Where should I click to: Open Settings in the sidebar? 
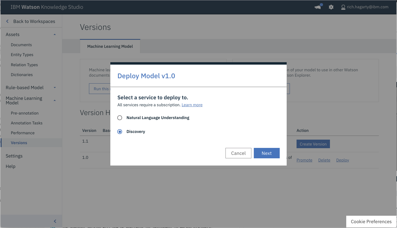click(14, 156)
